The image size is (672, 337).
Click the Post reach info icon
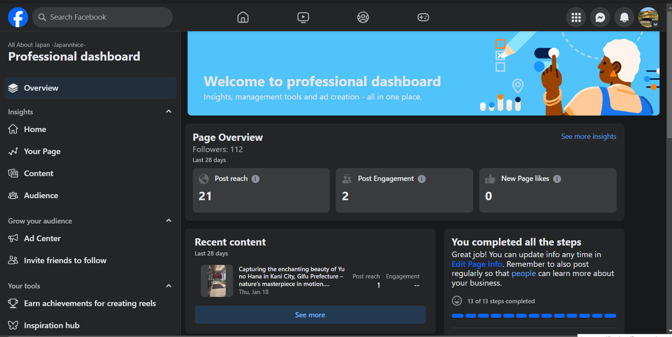tap(255, 179)
